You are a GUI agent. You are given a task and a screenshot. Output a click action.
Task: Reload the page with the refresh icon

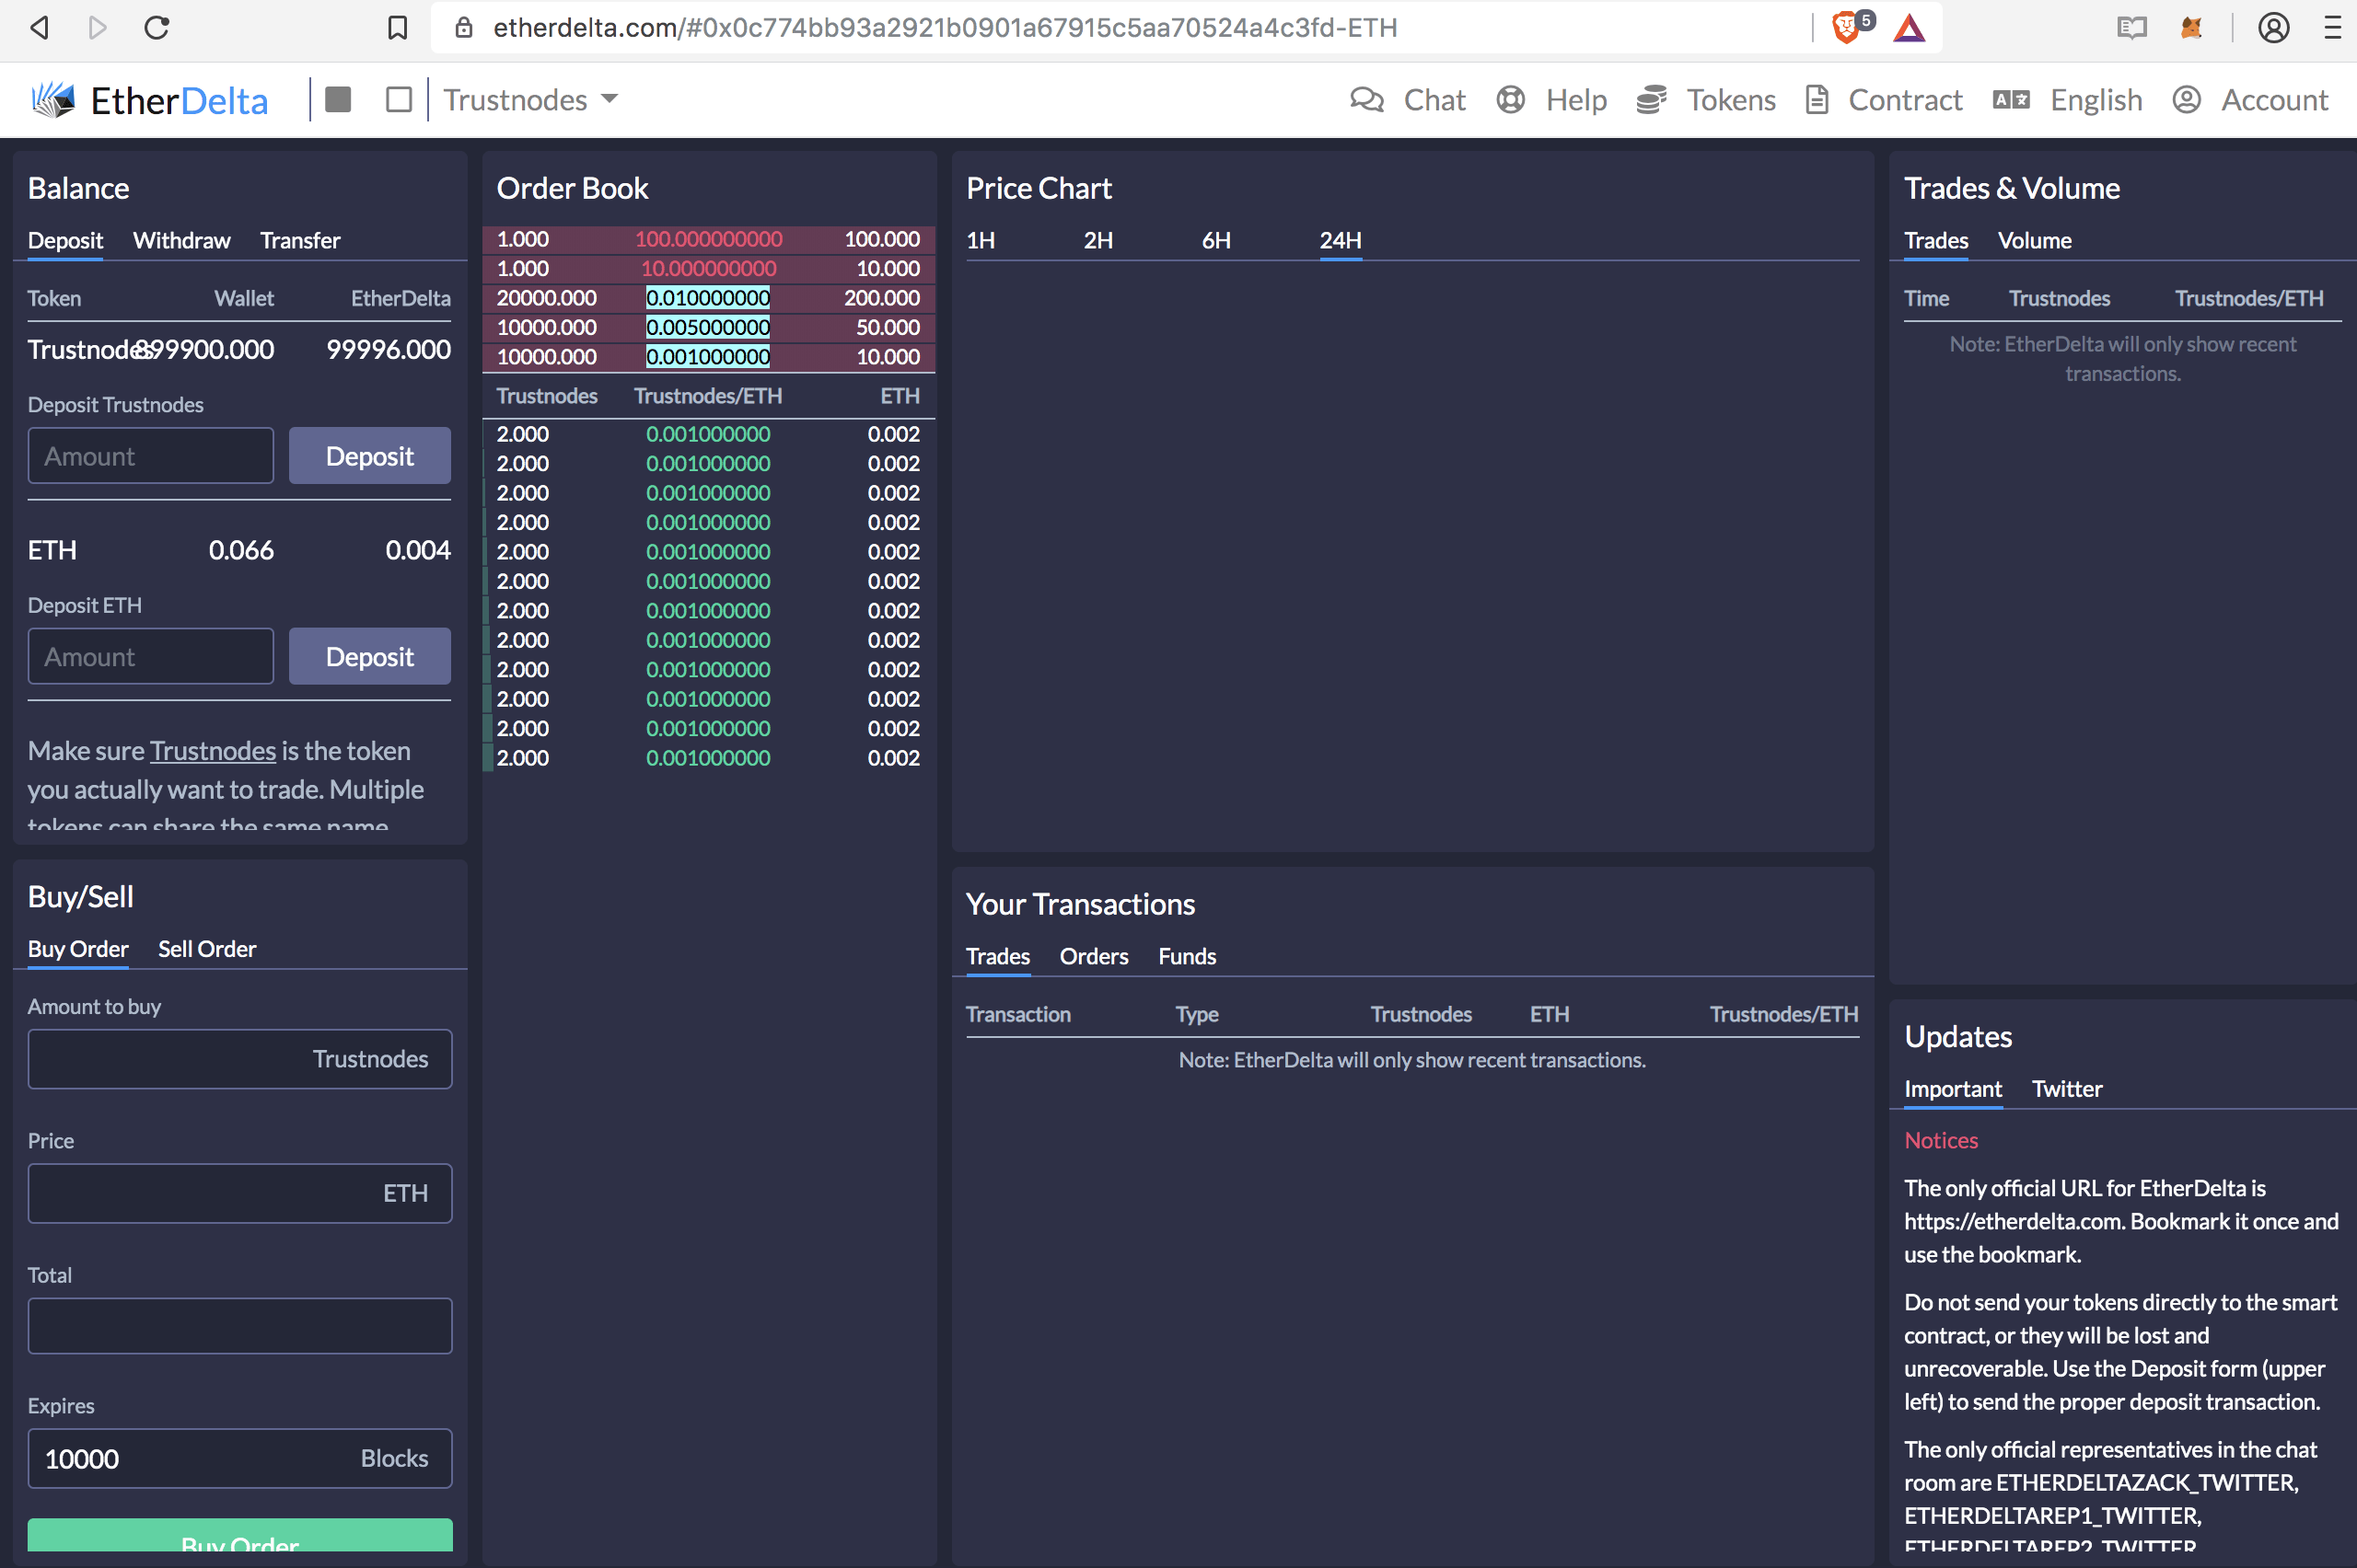[x=157, y=27]
